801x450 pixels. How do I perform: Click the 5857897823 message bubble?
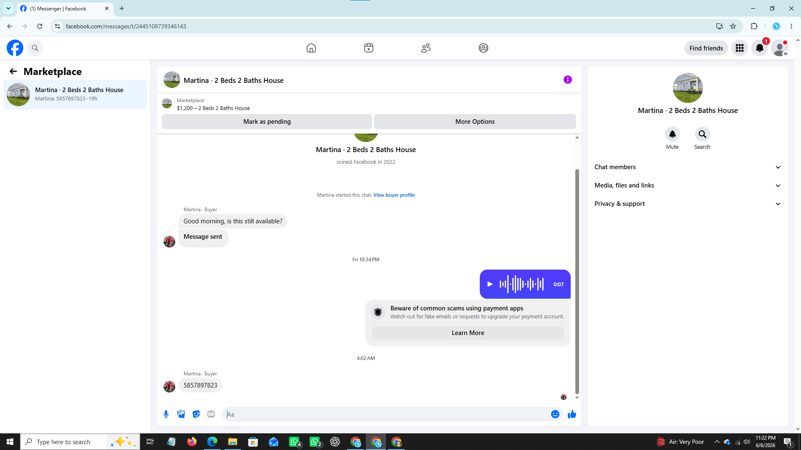[x=200, y=385]
